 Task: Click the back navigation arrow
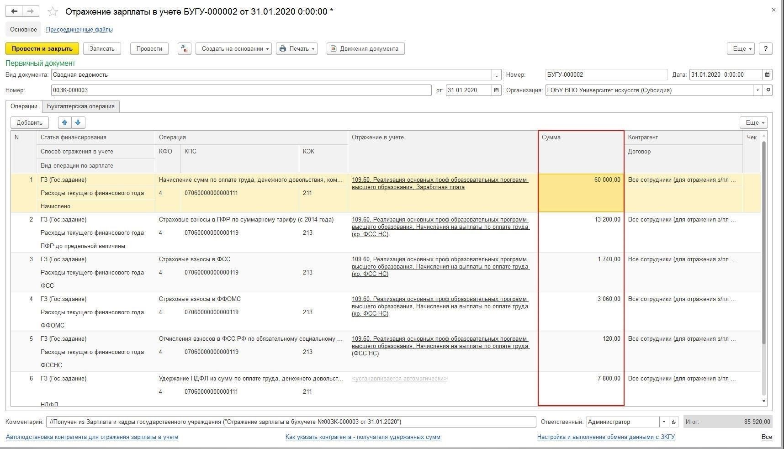[14, 11]
